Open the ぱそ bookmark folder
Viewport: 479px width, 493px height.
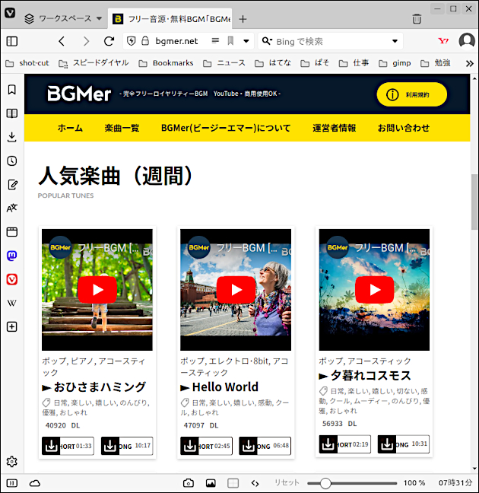coord(315,63)
